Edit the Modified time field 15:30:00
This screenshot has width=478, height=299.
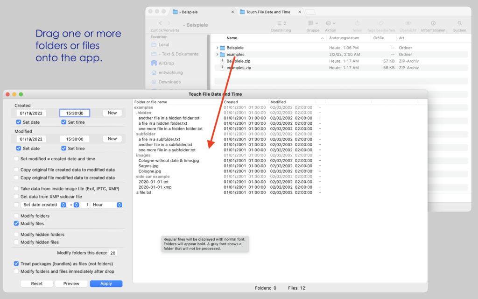click(x=75, y=139)
